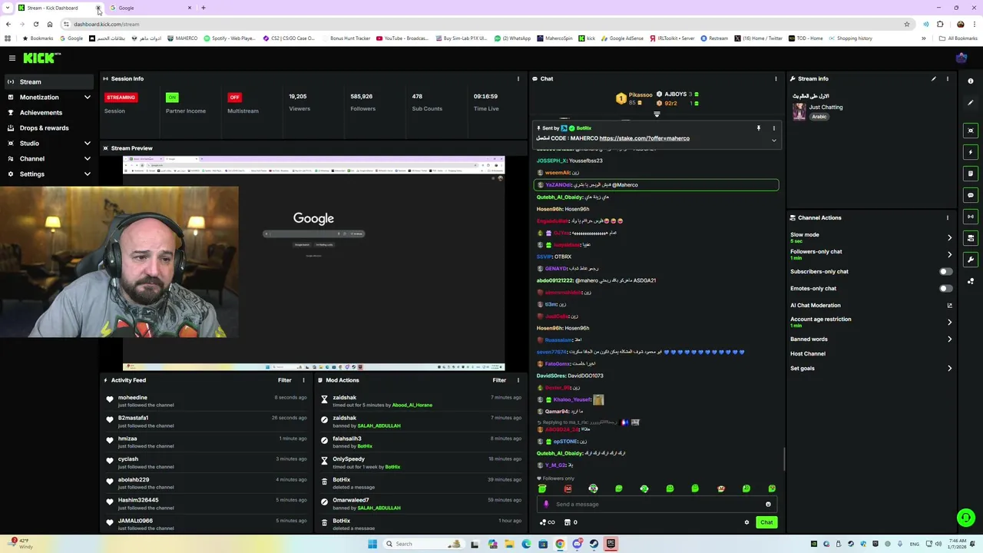This screenshot has width=983, height=553.
Task: Open emoji picker in chat input
Action: pos(768,505)
